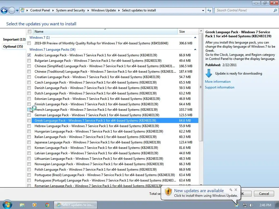Viewport: 279px width, 209px height.
Task: Select the Italian Language Pack row
Action: click(115, 137)
